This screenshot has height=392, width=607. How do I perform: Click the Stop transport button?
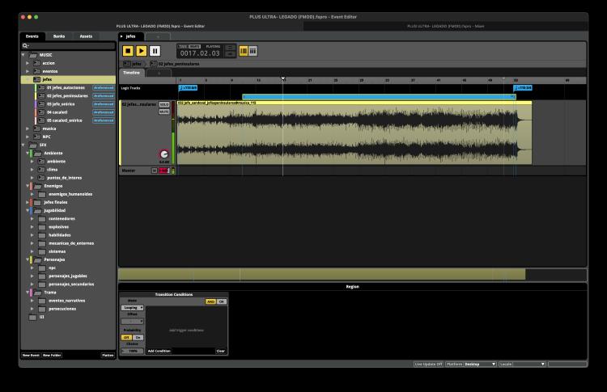point(128,51)
